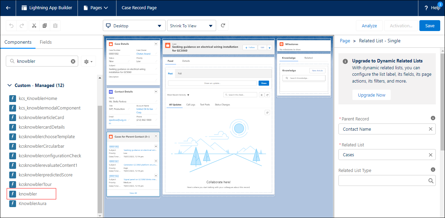Click the Save button
Image resolution: width=445 pixels, height=218 pixels.
[x=430, y=26]
